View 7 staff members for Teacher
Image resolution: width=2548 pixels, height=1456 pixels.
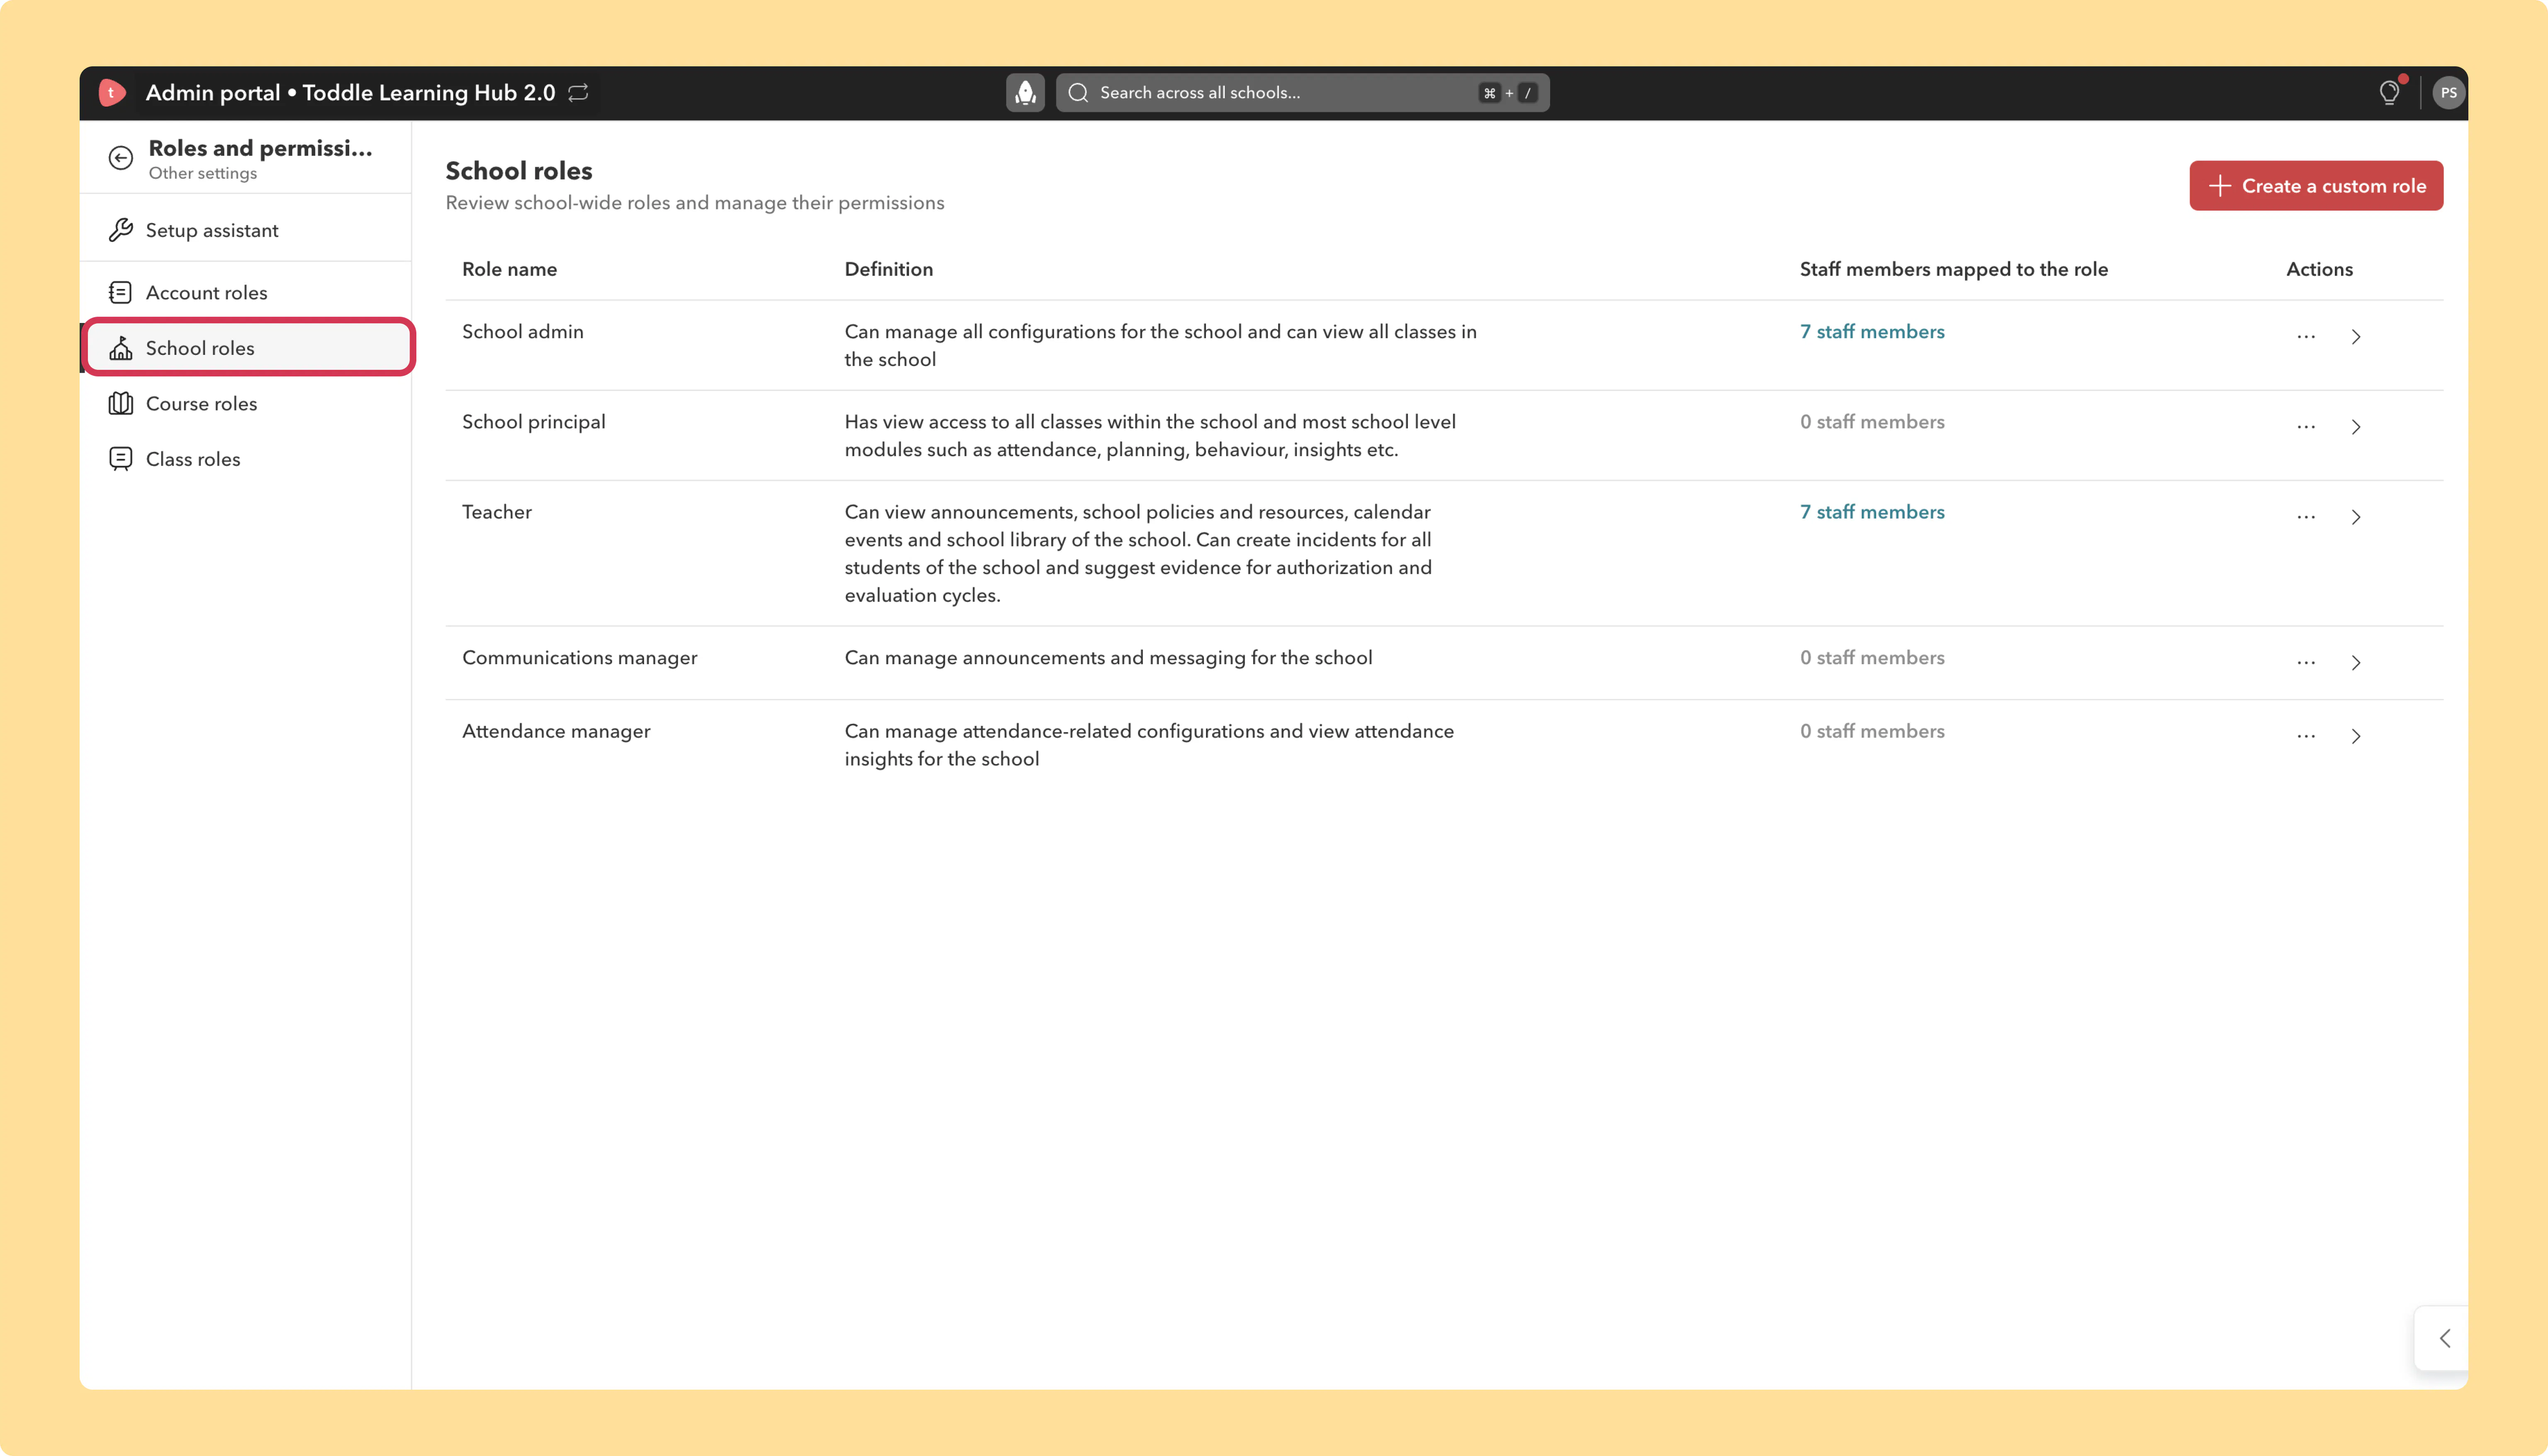(x=1872, y=512)
